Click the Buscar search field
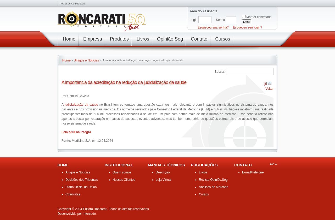 (x=250, y=72)
